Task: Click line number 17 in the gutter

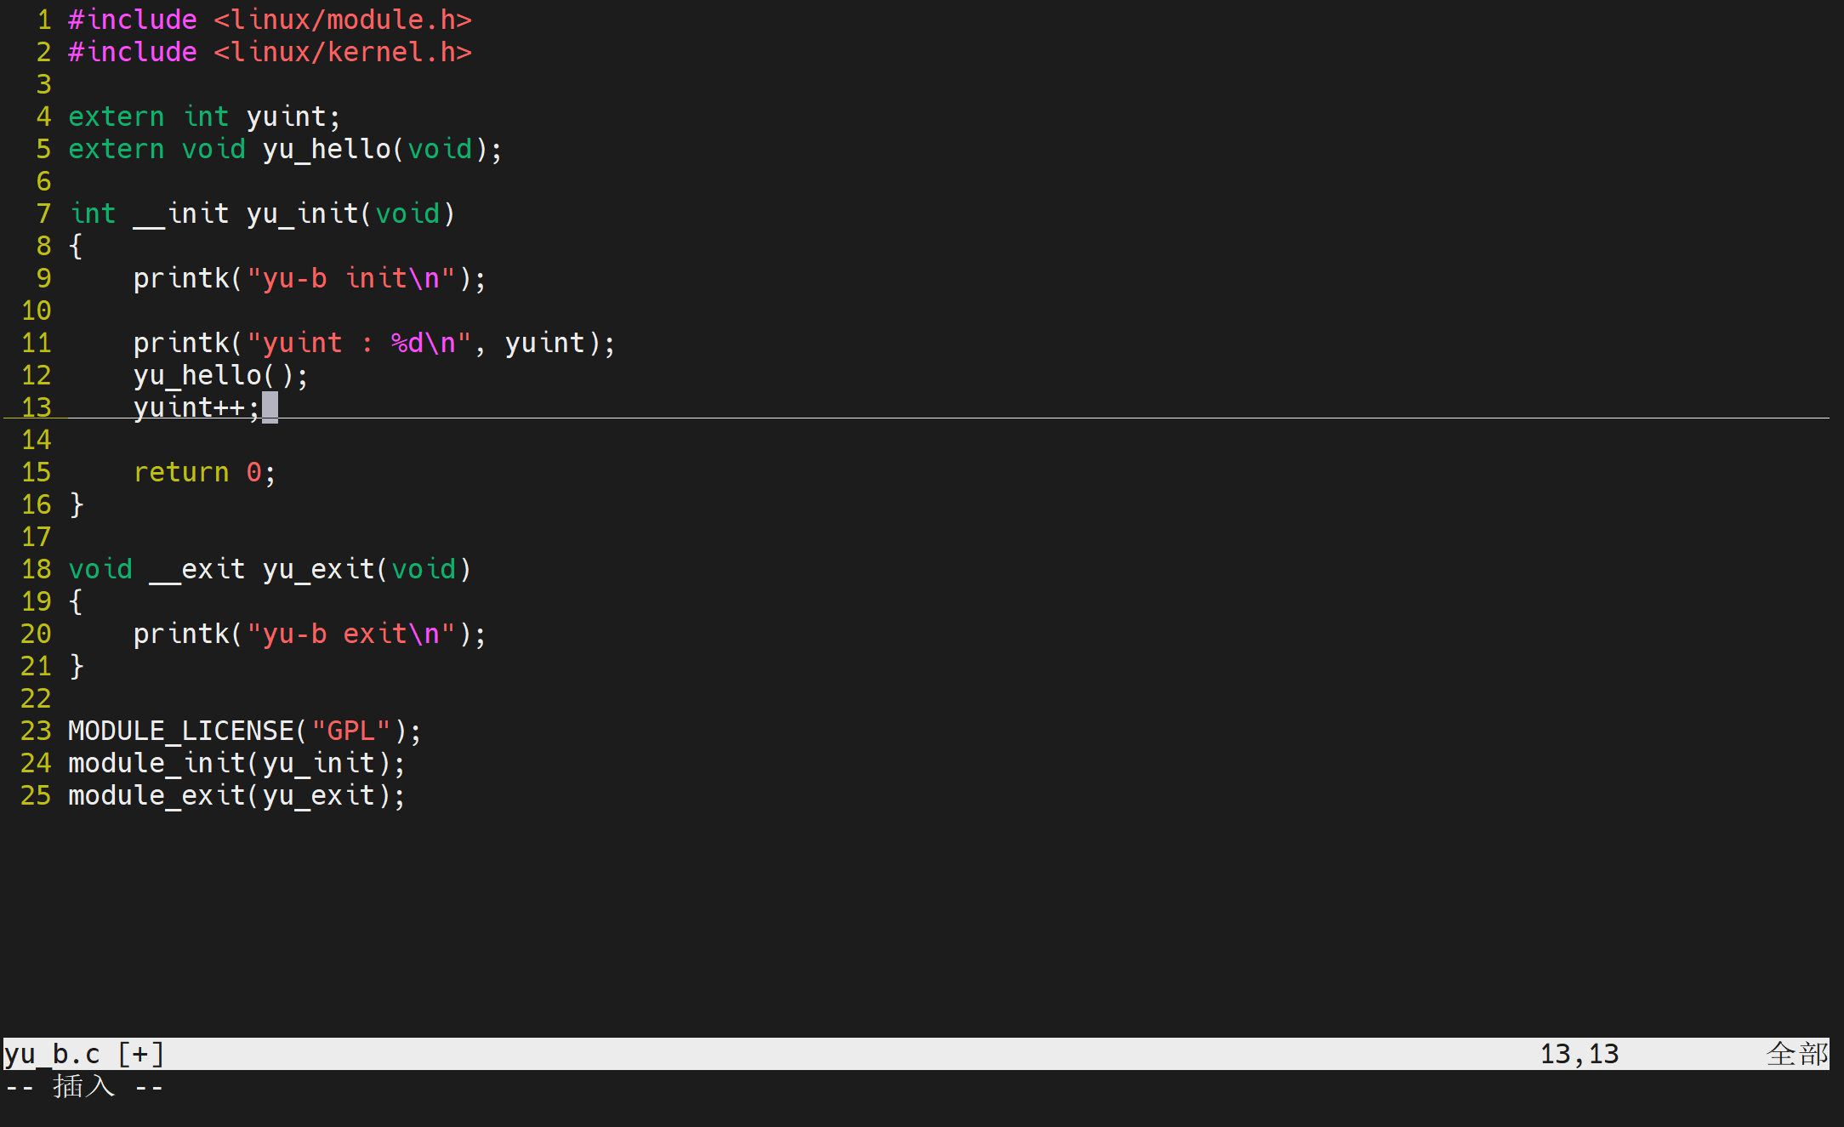Action: 36,537
